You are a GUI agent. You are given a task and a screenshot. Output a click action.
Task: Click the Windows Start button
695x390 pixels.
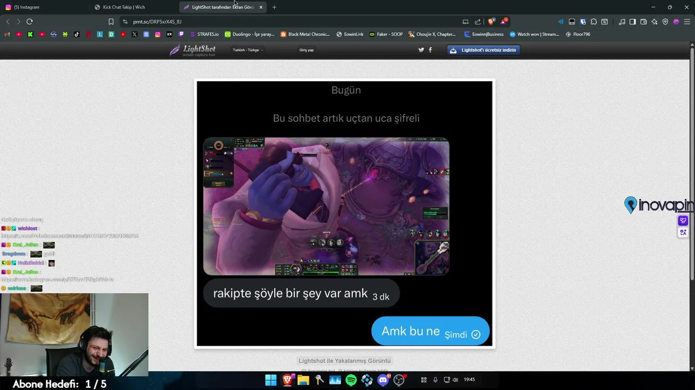click(x=270, y=380)
